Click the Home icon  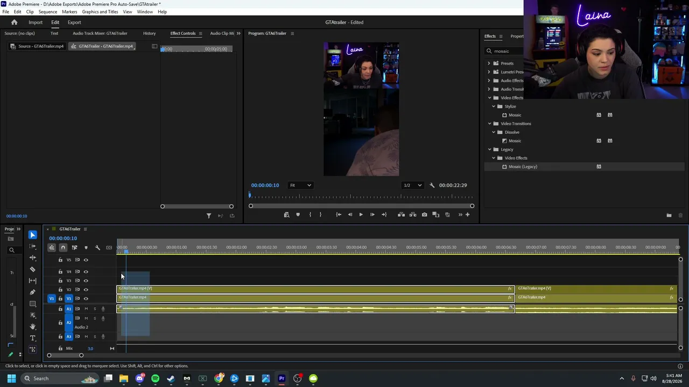(x=15, y=23)
